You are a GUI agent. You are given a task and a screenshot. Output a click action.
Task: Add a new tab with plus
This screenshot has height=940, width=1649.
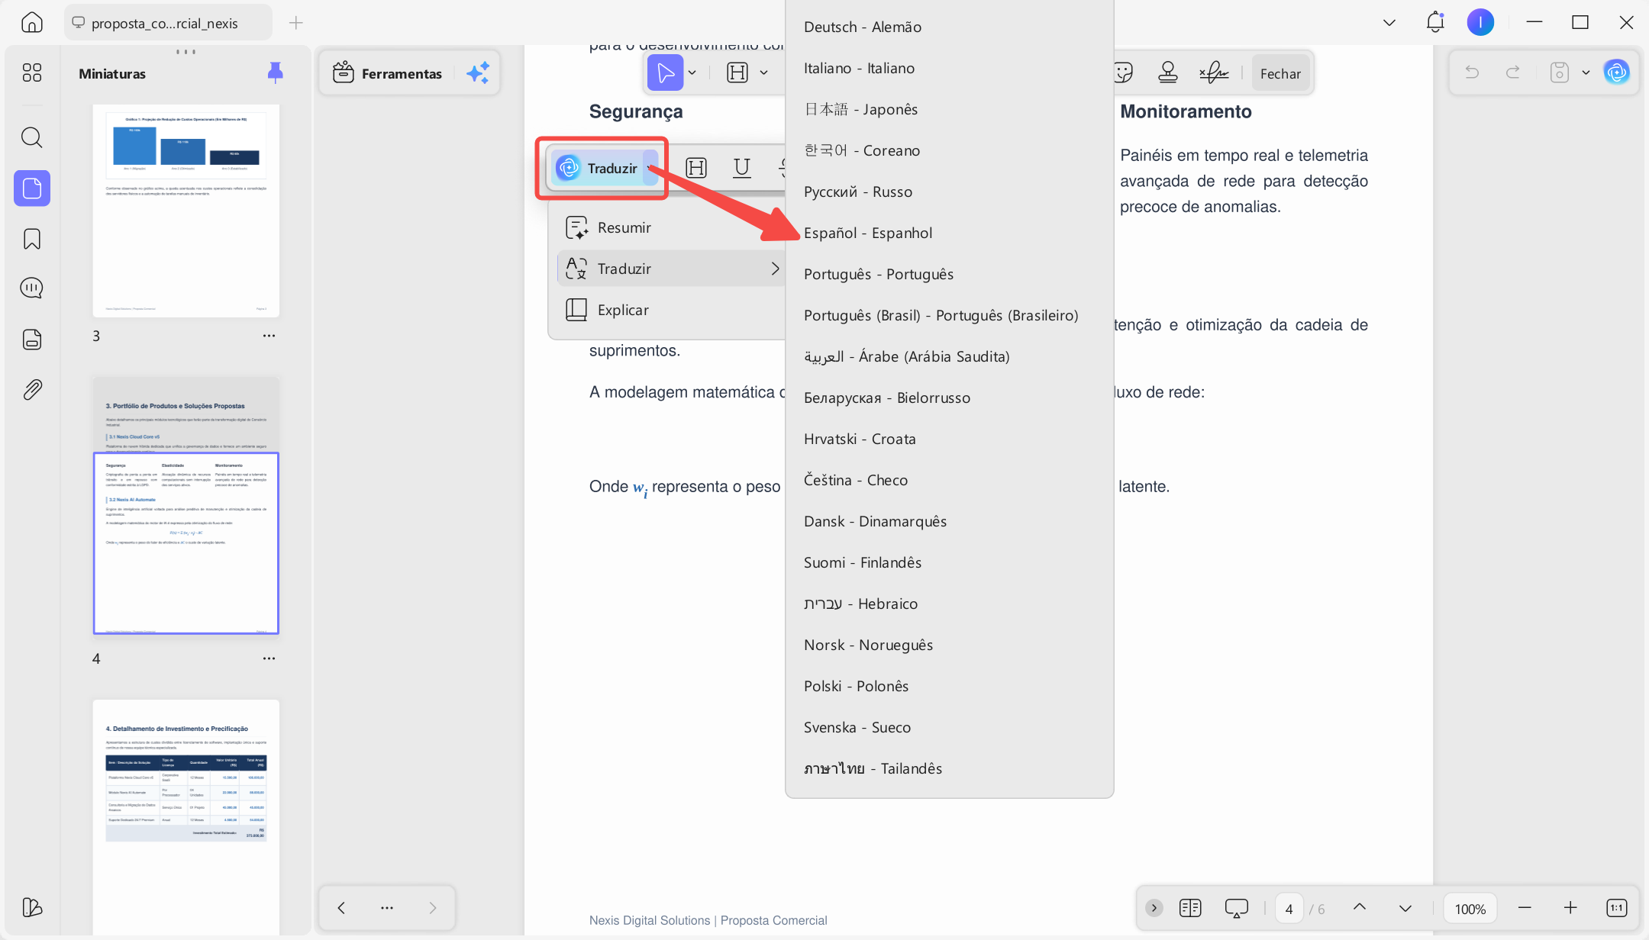(x=296, y=23)
